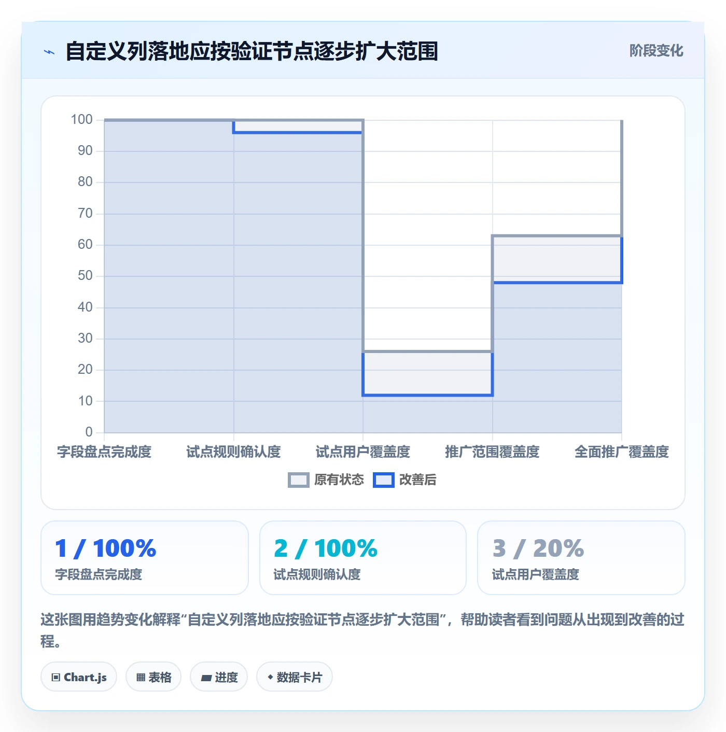Click the 原有状态 legend label
This screenshot has height=732, width=726.
(x=339, y=480)
